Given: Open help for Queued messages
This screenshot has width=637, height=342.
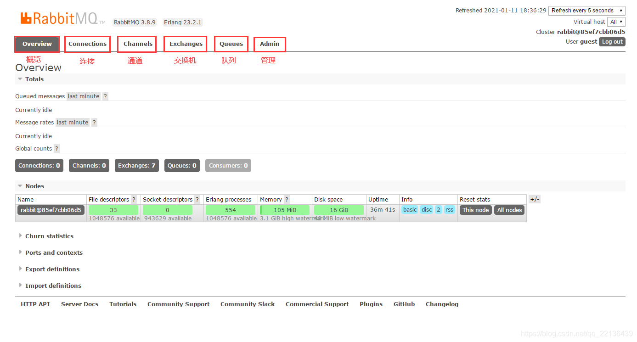Looking at the screenshot, I should (x=105, y=96).
